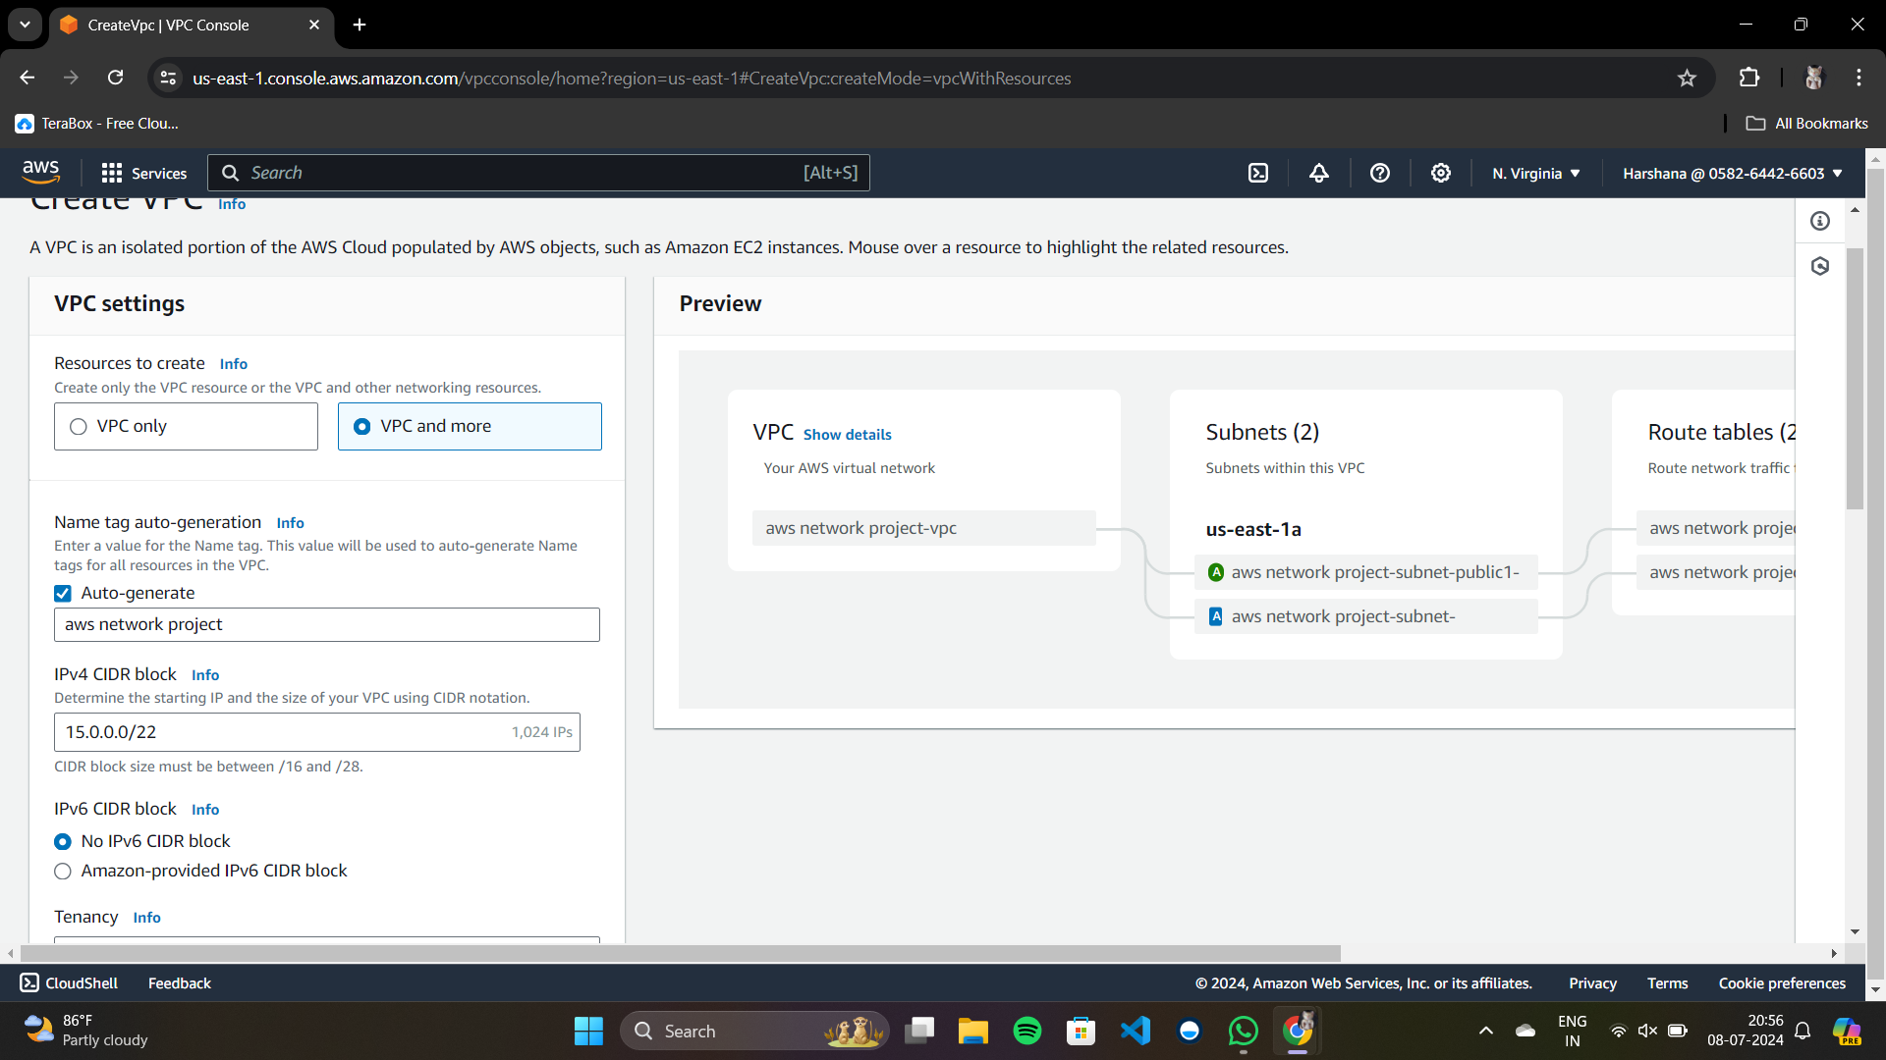Click the AWS support help question icon

[1380, 173]
